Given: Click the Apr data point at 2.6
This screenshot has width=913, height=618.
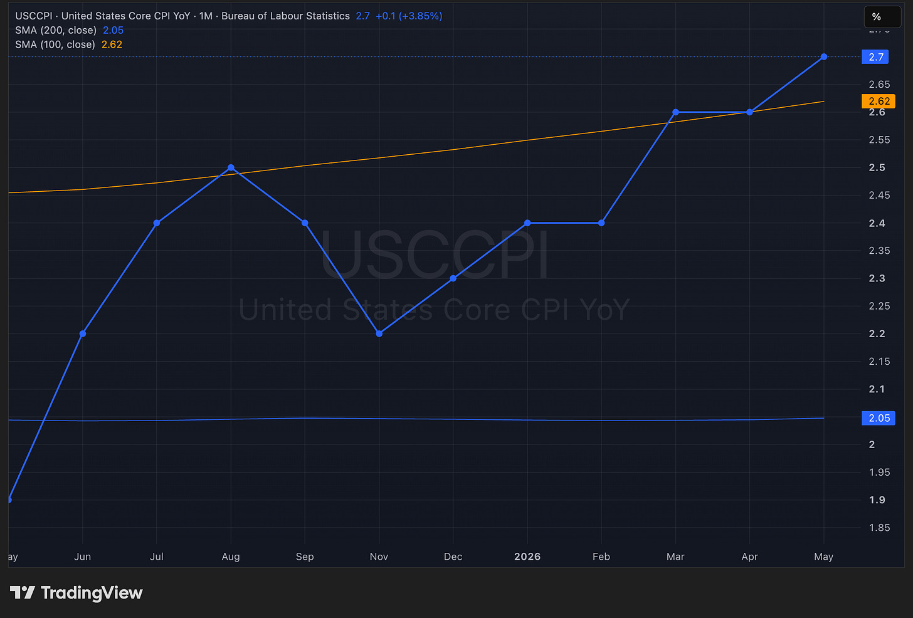Looking at the screenshot, I should pyautogui.click(x=749, y=112).
